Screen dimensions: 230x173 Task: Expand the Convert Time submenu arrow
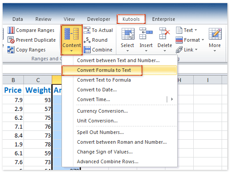tap(172, 99)
